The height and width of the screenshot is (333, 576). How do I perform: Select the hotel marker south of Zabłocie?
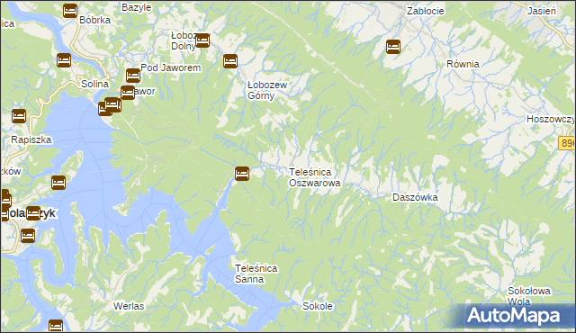(393, 47)
